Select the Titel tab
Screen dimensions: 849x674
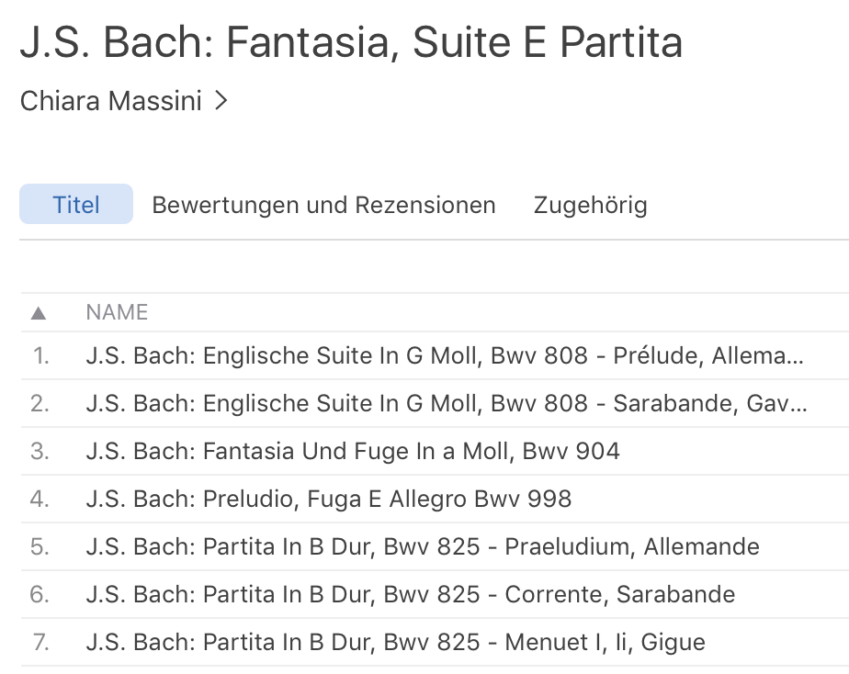point(76,205)
